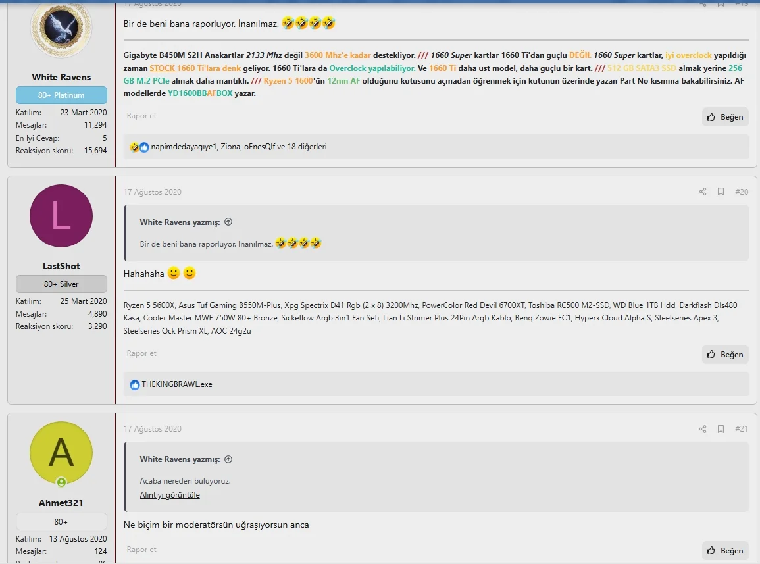The width and height of the screenshot is (760, 564).
Task: Click LastShot reaction score 3,290
Action: pyautogui.click(x=97, y=326)
